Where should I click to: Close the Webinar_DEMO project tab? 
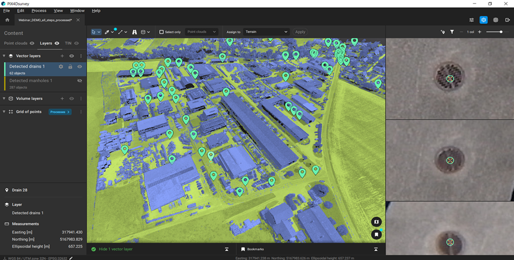(78, 20)
